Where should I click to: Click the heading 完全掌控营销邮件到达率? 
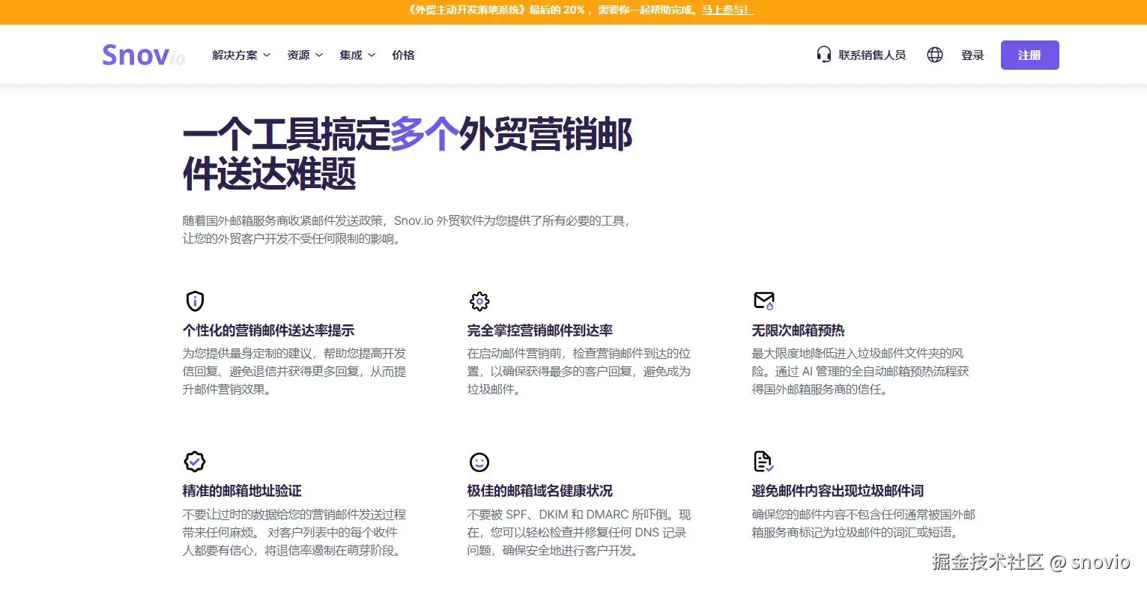540,330
